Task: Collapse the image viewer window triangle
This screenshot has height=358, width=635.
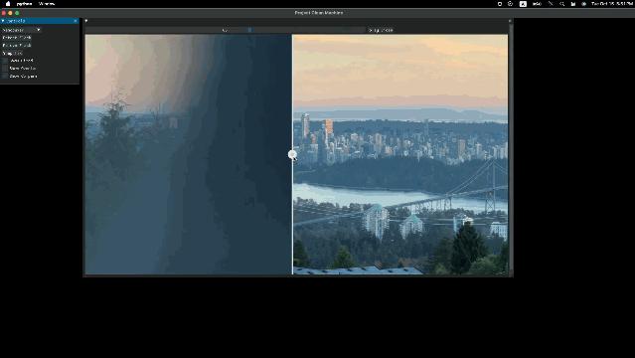Action: (86, 21)
